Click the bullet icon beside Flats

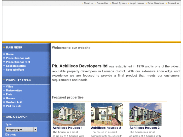coord(4,94)
